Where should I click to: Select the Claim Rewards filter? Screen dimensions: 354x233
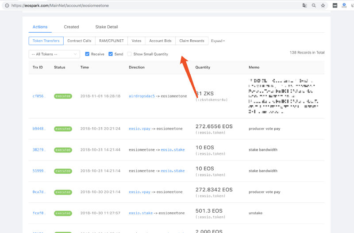[192, 41]
